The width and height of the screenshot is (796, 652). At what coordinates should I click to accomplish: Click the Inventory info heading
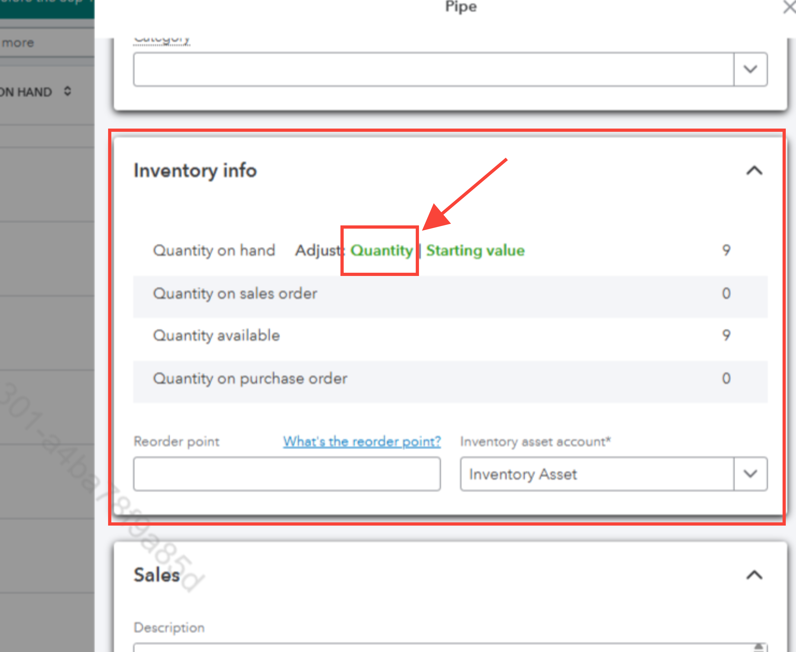(195, 171)
